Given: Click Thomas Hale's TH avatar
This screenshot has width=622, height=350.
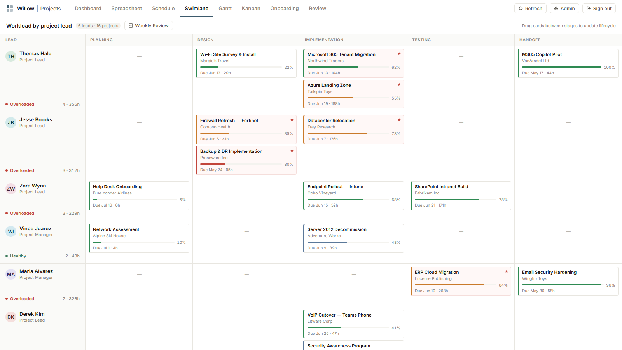Looking at the screenshot, I should [11, 56].
